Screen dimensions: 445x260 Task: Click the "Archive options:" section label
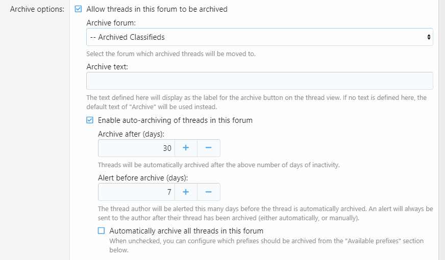coord(37,9)
